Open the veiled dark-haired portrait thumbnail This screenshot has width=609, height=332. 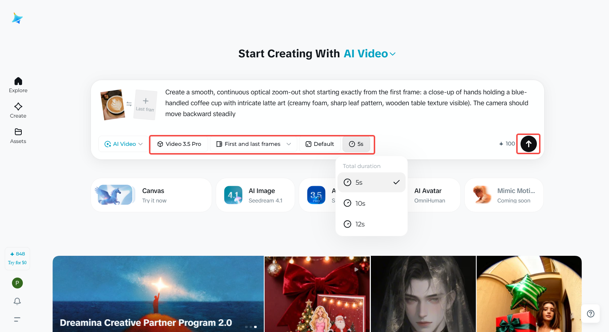423,294
